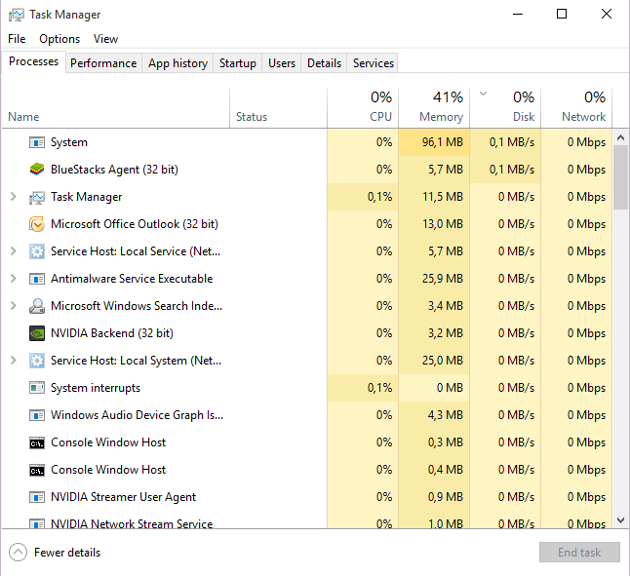The height and width of the screenshot is (576, 630).
Task: Click the 25,0 MB memory value
Action: (x=443, y=361)
